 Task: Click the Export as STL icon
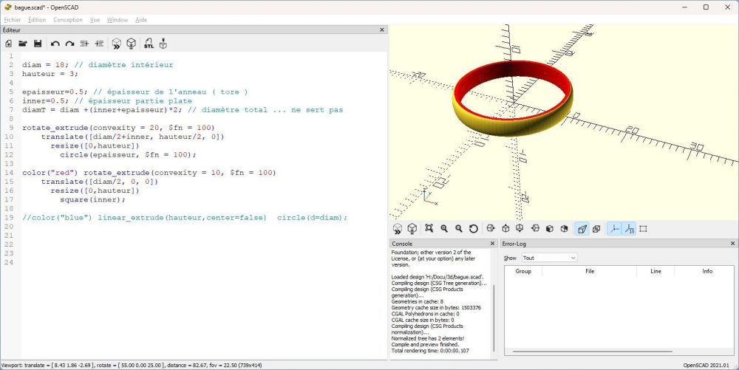pos(149,44)
